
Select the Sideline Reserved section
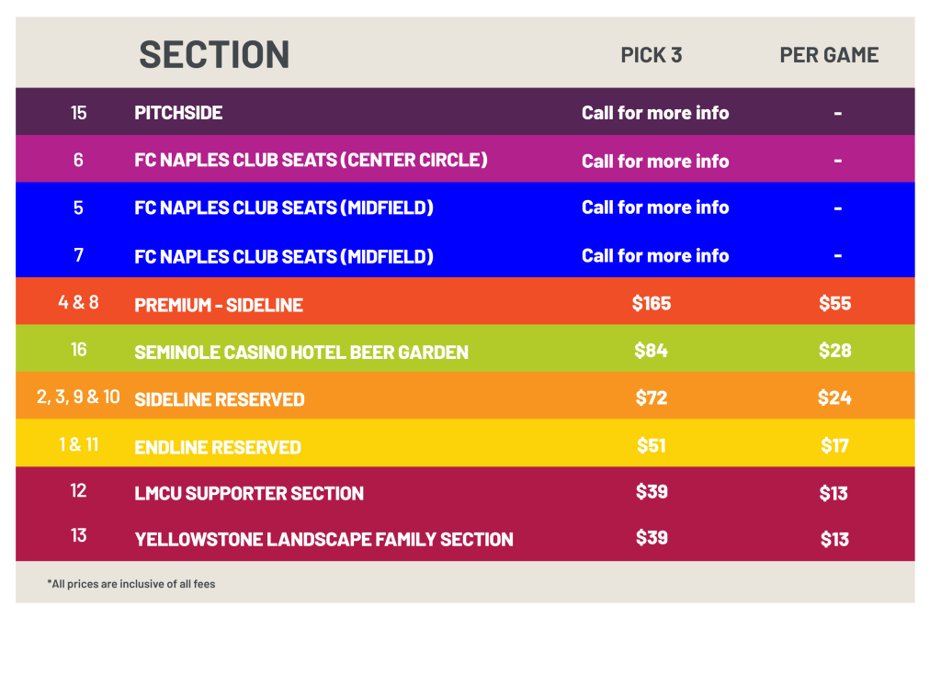[220, 399]
